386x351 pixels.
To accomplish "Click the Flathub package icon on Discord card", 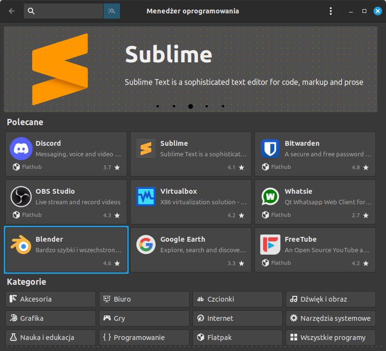I will [x=16, y=167].
